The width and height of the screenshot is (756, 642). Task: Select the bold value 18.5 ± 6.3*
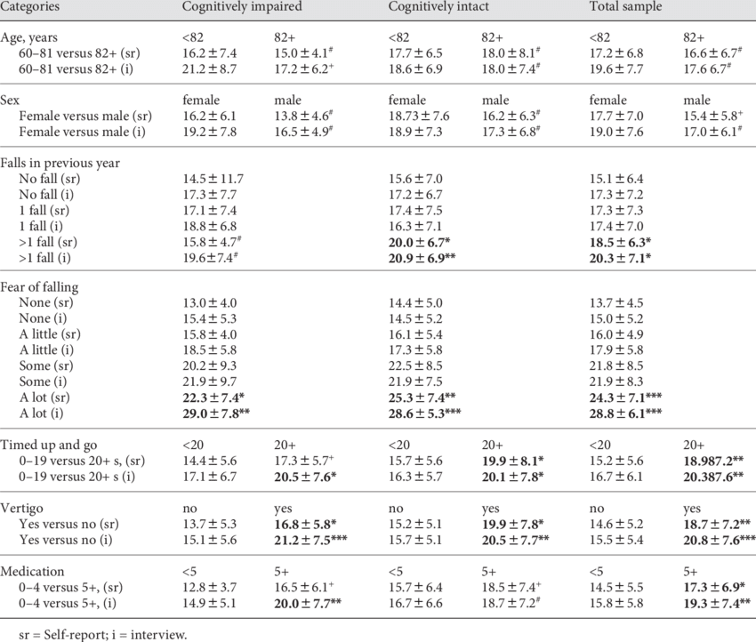[x=620, y=243]
